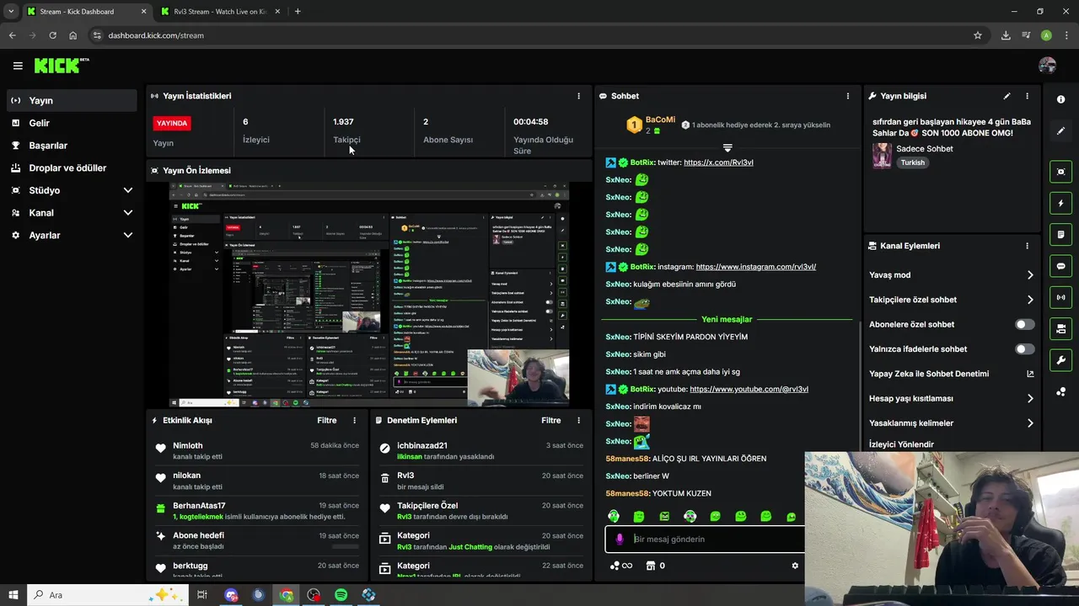Image resolution: width=1079 pixels, height=606 pixels.
Task: Open the info icon in right rail
Action: [1060, 99]
